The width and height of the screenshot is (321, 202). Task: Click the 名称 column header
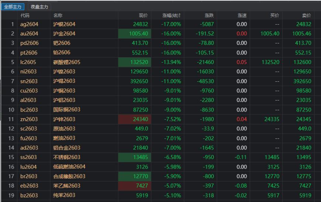58,15
